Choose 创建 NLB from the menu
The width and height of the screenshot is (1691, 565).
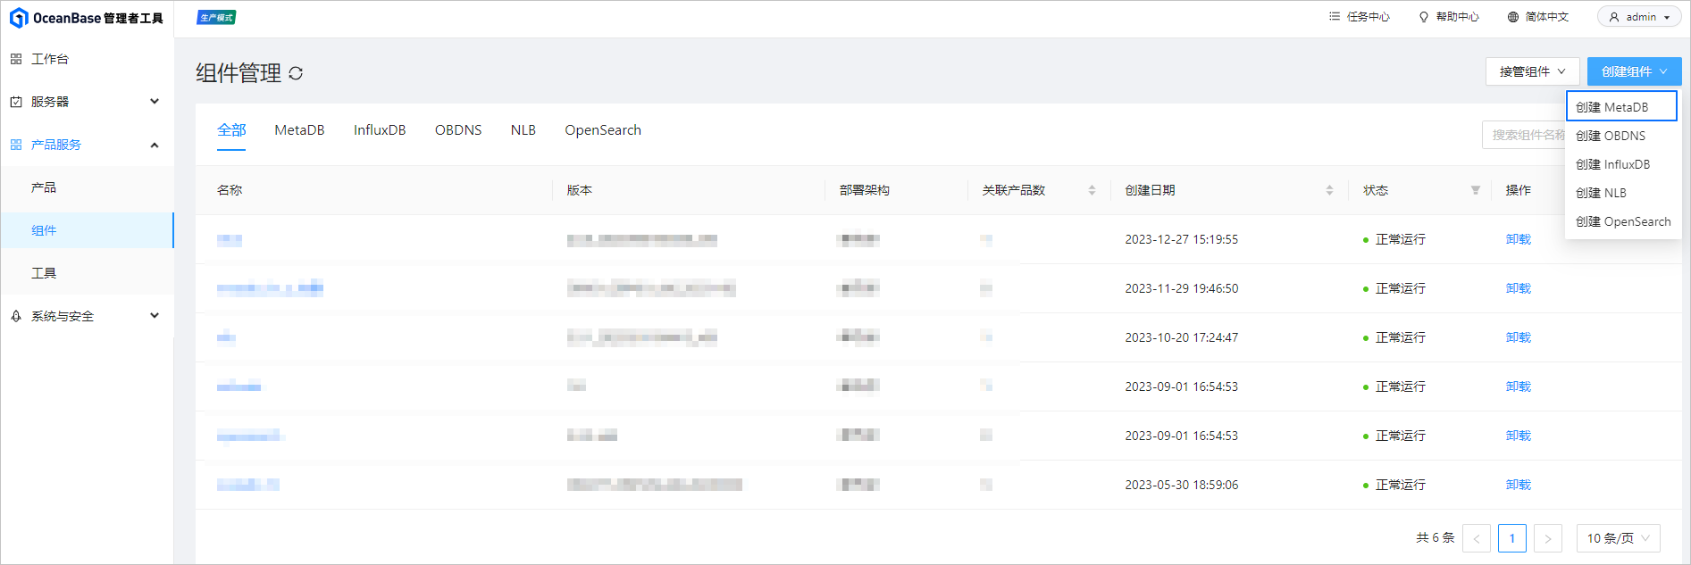click(1621, 193)
